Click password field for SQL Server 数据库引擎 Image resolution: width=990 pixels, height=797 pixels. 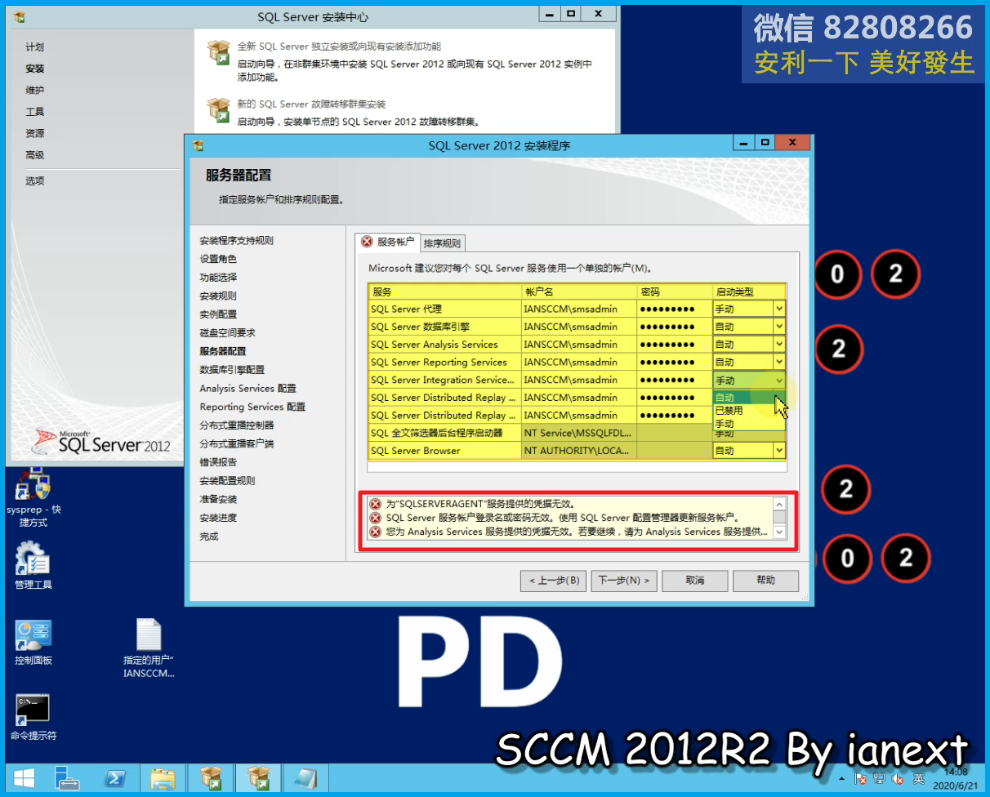pos(675,327)
